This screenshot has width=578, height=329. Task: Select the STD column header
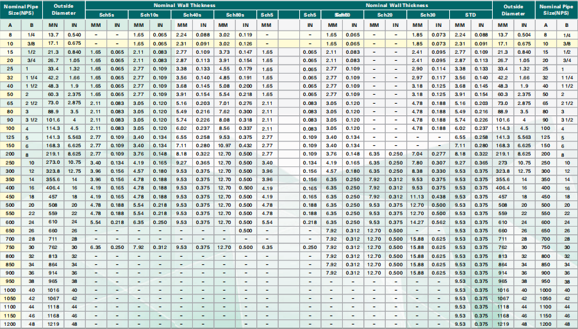(470, 13)
